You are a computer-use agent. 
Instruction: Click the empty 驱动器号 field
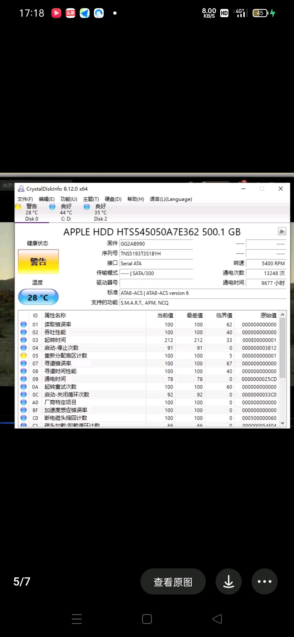point(156,283)
